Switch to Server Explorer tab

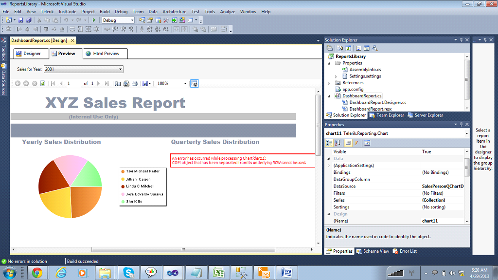tap(425, 115)
